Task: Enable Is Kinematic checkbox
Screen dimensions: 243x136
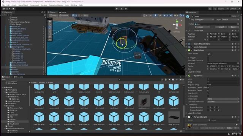Action: click(208, 96)
